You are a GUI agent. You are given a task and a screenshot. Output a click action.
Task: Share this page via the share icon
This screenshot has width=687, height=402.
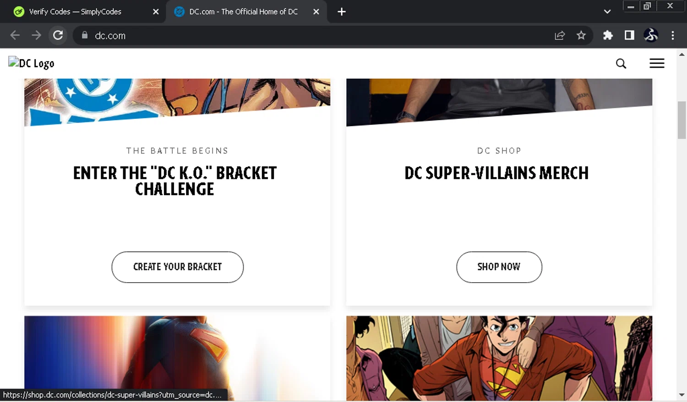(x=560, y=35)
